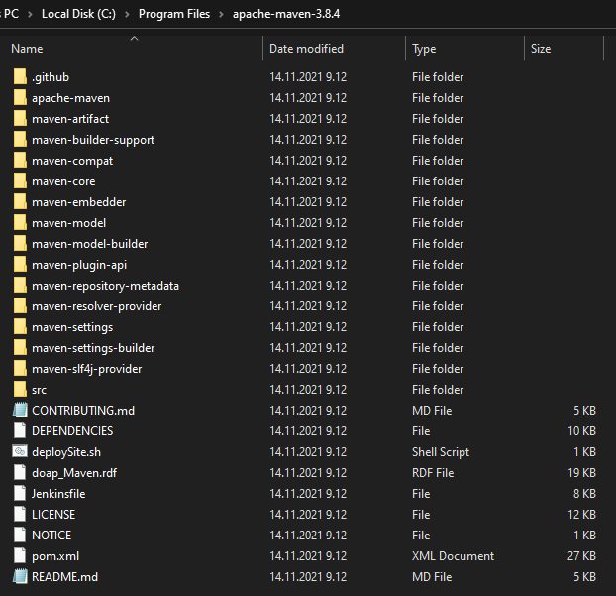This screenshot has width=616, height=596.
Task: Go to Program Files in breadcrumb
Action: coord(174,14)
